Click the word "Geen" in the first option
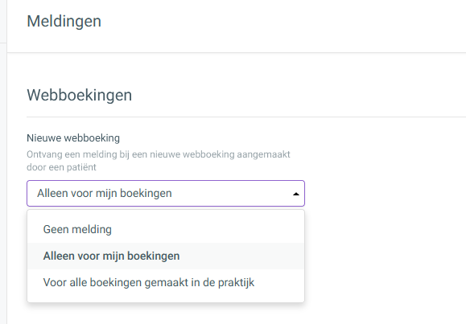 (56, 230)
